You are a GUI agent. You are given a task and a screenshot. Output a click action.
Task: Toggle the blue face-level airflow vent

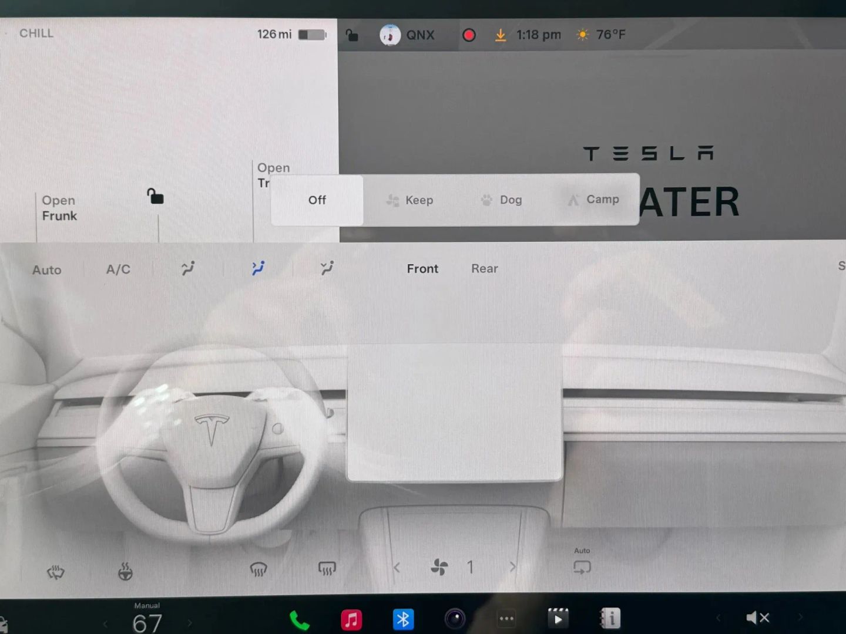258,268
